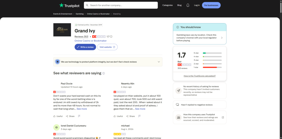Expand Paul Occie's review with See more
Viewport: 282px width, 139px height.
82,109
